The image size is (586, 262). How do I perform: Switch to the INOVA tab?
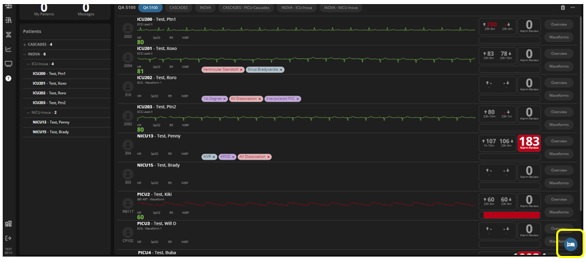click(x=206, y=7)
